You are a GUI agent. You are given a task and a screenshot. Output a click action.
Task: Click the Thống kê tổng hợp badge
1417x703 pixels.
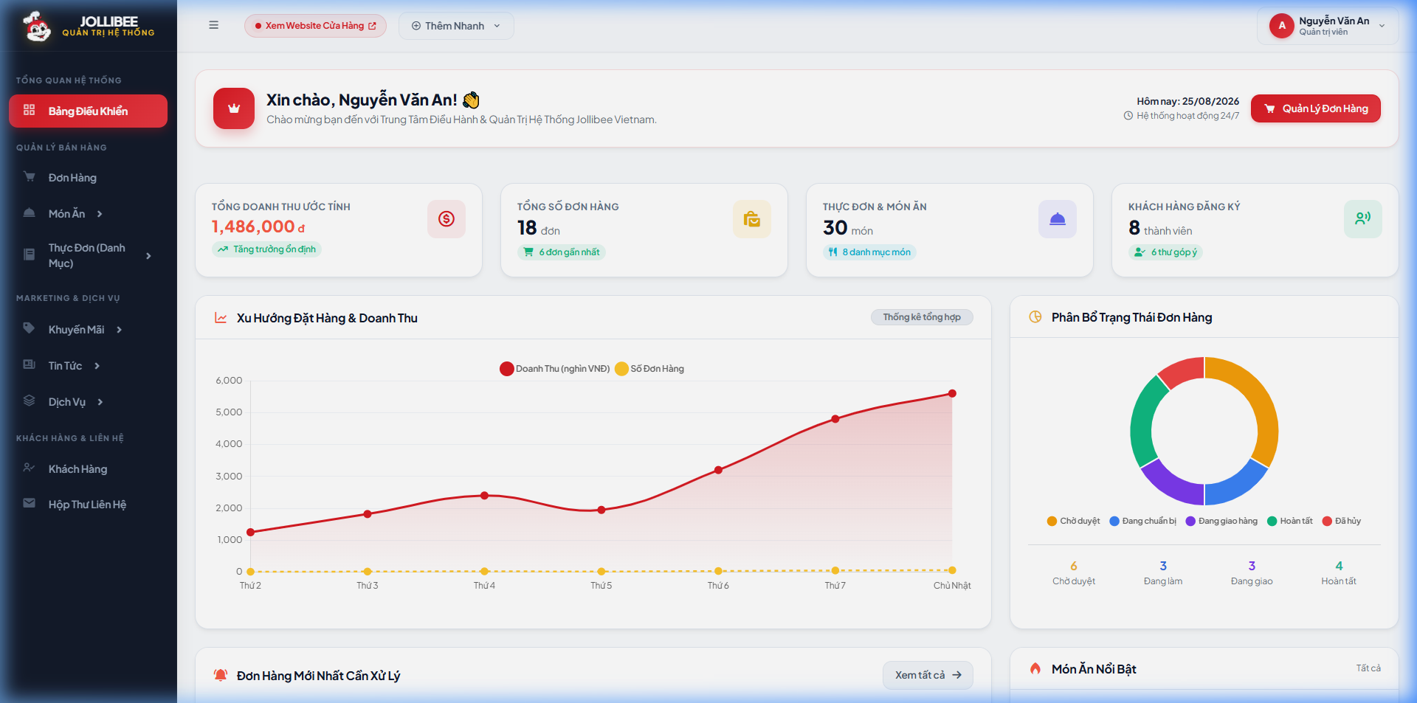click(922, 317)
